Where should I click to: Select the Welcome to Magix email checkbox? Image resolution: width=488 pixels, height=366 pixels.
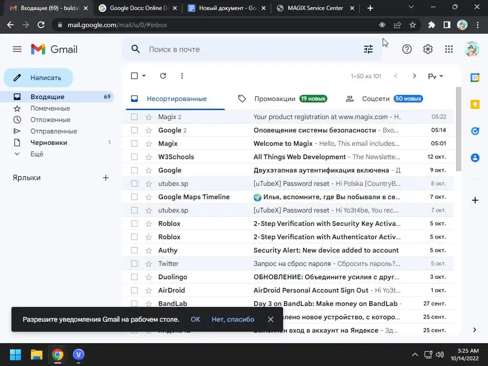pos(134,143)
